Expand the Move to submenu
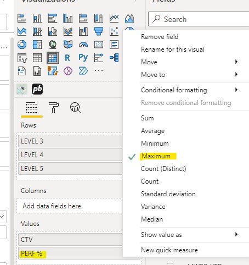The image size is (249, 265). click(186, 75)
